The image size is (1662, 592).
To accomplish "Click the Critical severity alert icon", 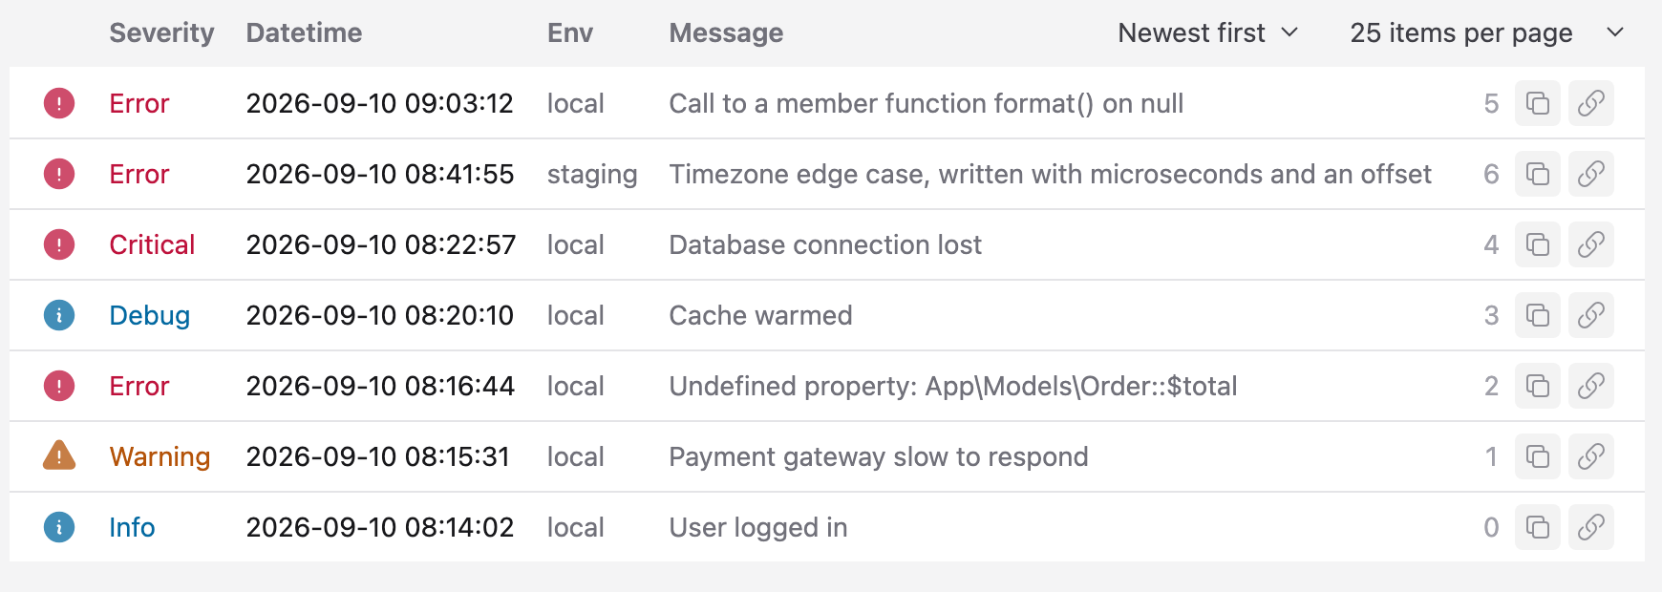I will [x=59, y=244].
